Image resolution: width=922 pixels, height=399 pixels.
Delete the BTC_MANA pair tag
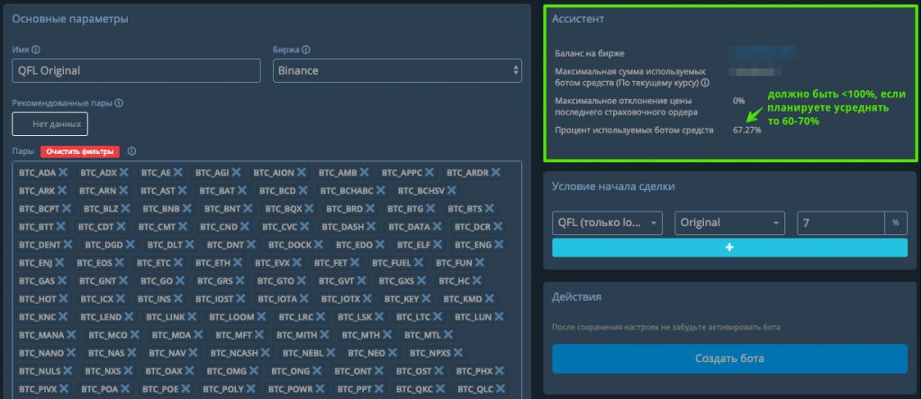(x=72, y=335)
